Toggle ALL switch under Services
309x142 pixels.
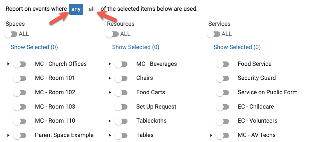(x=214, y=34)
